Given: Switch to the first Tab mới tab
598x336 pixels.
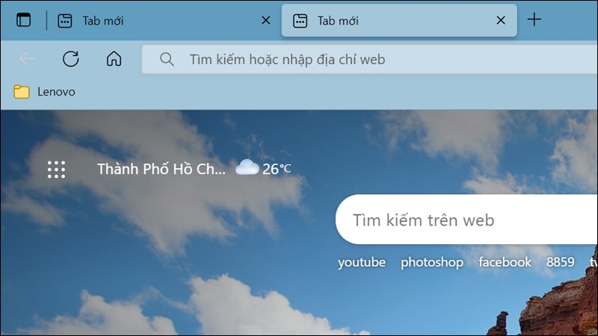Looking at the screenshot, I should tap(164, 21).
